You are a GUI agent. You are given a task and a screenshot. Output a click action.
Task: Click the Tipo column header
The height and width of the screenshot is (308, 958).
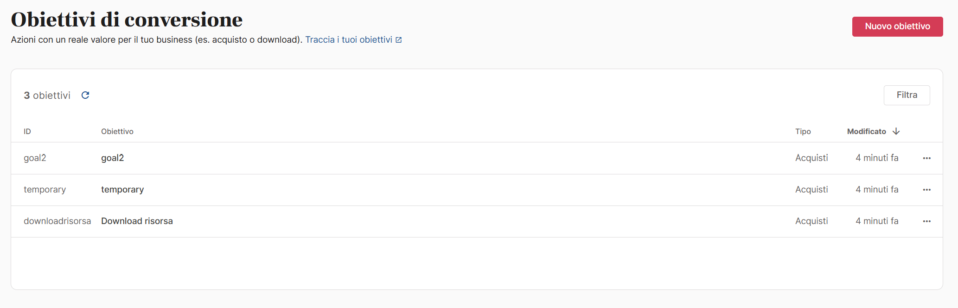(x=803, y=131)
